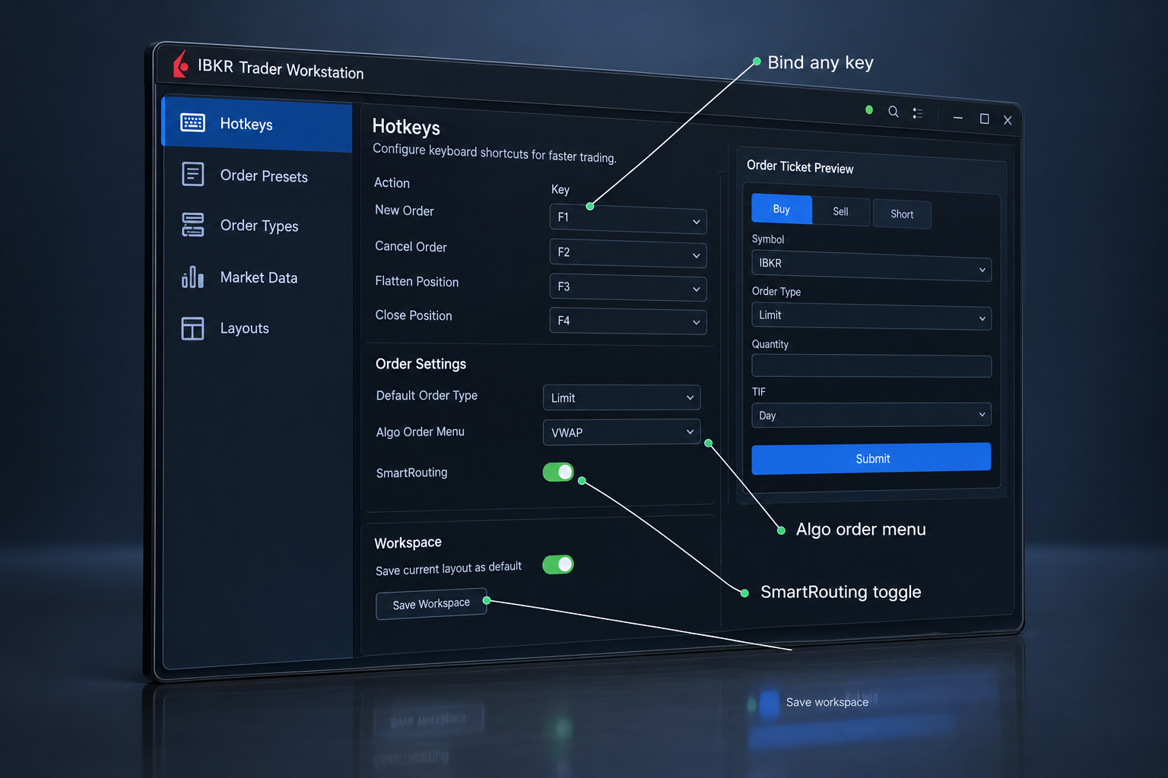Screen dimensions: 1168x778
Task: Click the Default Order Type label
Action: click(427, 396)
